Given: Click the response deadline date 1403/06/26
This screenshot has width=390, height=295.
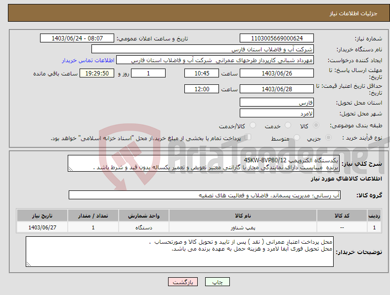Looking at the screenshot, I should click(x=277, y=73).
